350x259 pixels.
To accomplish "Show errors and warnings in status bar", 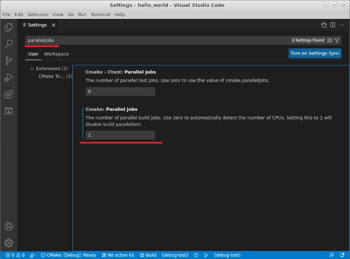I will coord(15,255).
